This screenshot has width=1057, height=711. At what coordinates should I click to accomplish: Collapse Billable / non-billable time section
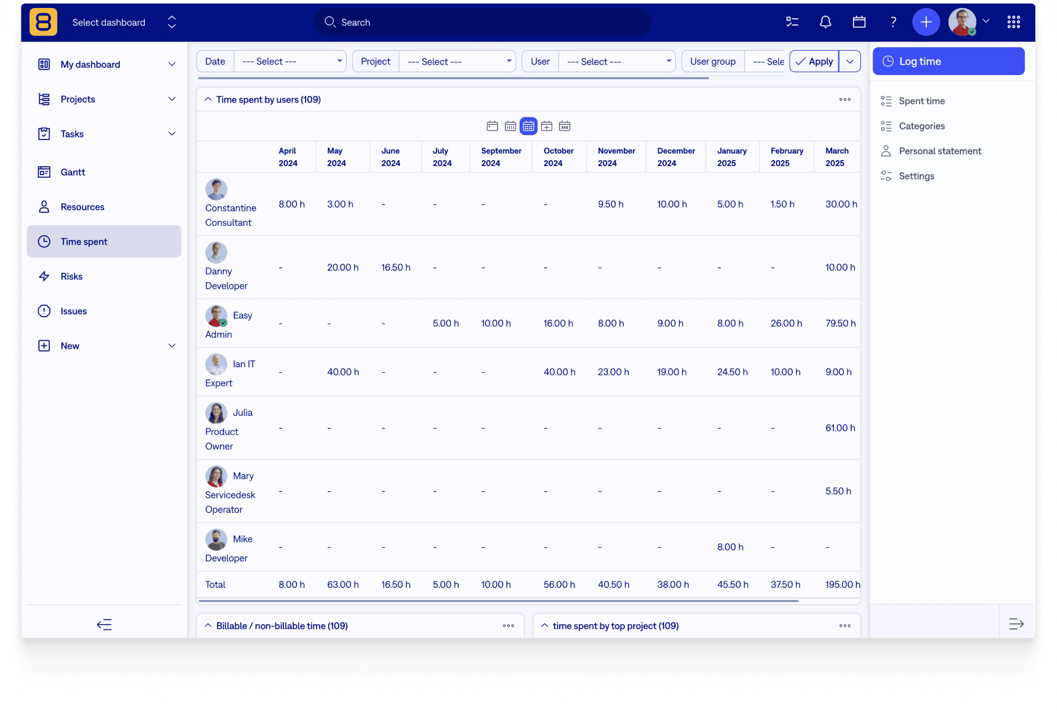pos(208,626)
